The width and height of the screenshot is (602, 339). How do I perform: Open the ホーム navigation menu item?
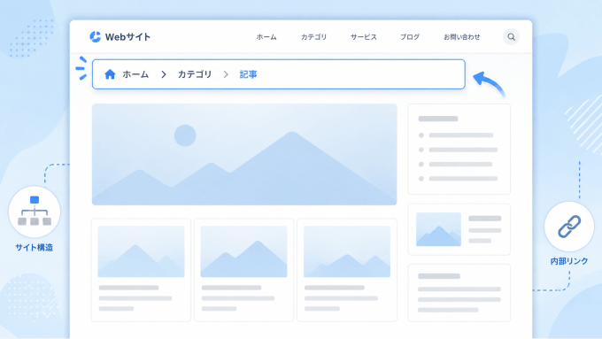(266, 37)
